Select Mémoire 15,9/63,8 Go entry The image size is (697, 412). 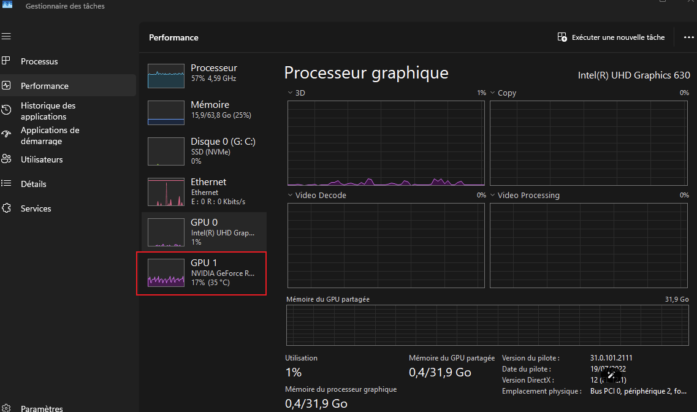pyautogui.click(x=204, y=112)
